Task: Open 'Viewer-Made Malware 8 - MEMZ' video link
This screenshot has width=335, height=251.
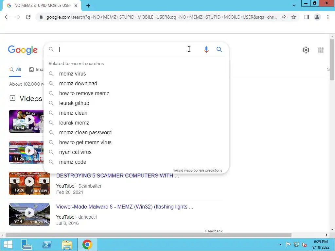Action: 125,207
